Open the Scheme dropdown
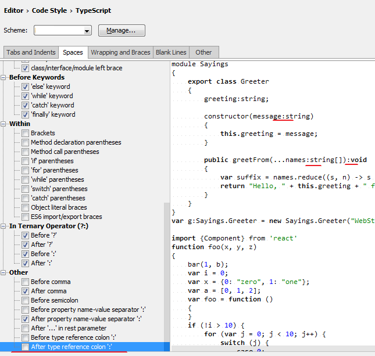Viewport: 375px width, 356px height. tap(63, 30)
